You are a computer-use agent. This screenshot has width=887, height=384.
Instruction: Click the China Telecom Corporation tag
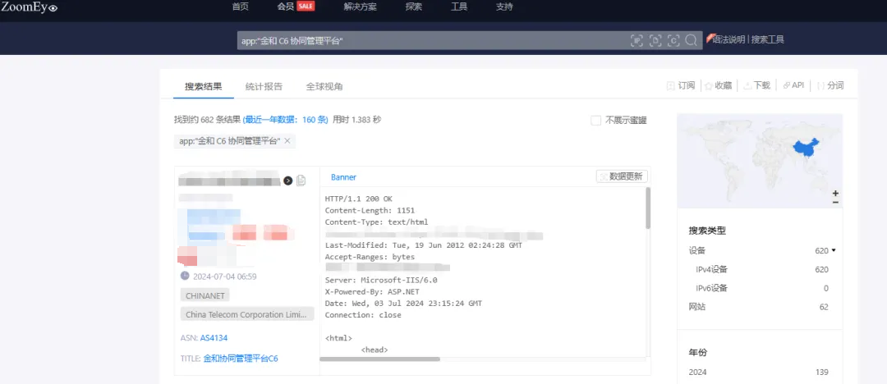pos(247,314)
